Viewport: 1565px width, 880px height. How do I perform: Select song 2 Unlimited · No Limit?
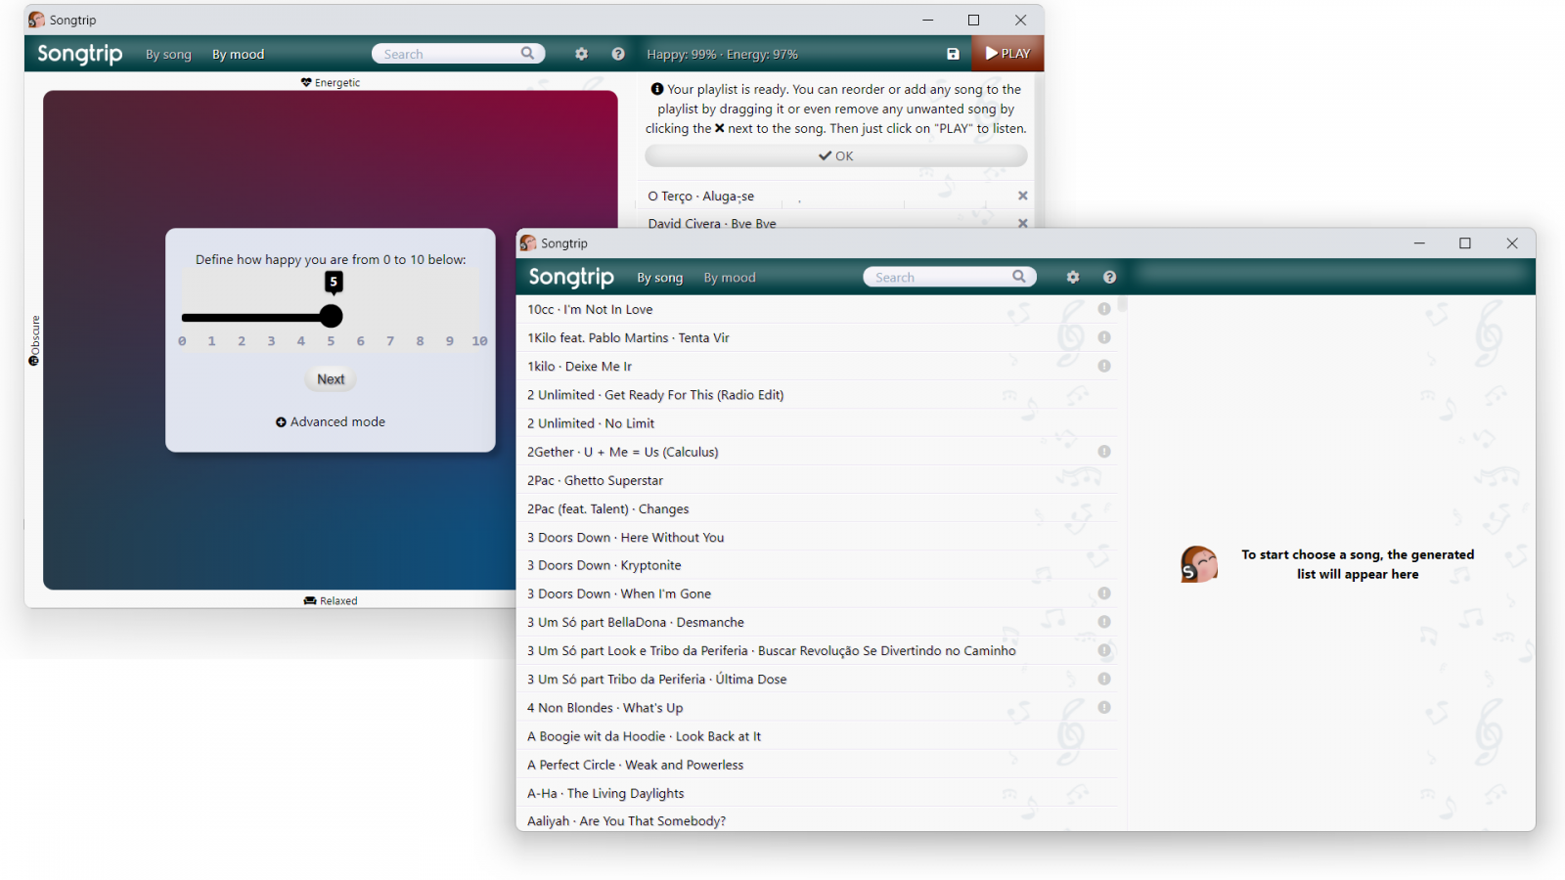(x=818, y=423)
